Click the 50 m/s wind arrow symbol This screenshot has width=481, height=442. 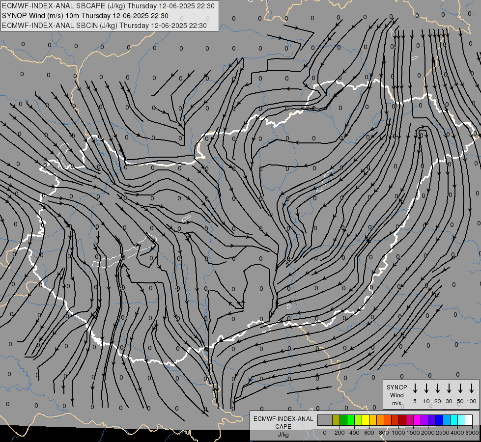460,388
